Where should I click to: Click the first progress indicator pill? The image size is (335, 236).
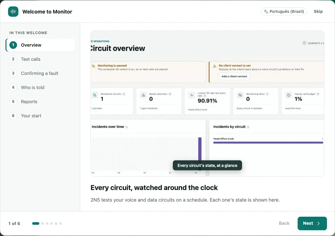[x=36, y=223]
